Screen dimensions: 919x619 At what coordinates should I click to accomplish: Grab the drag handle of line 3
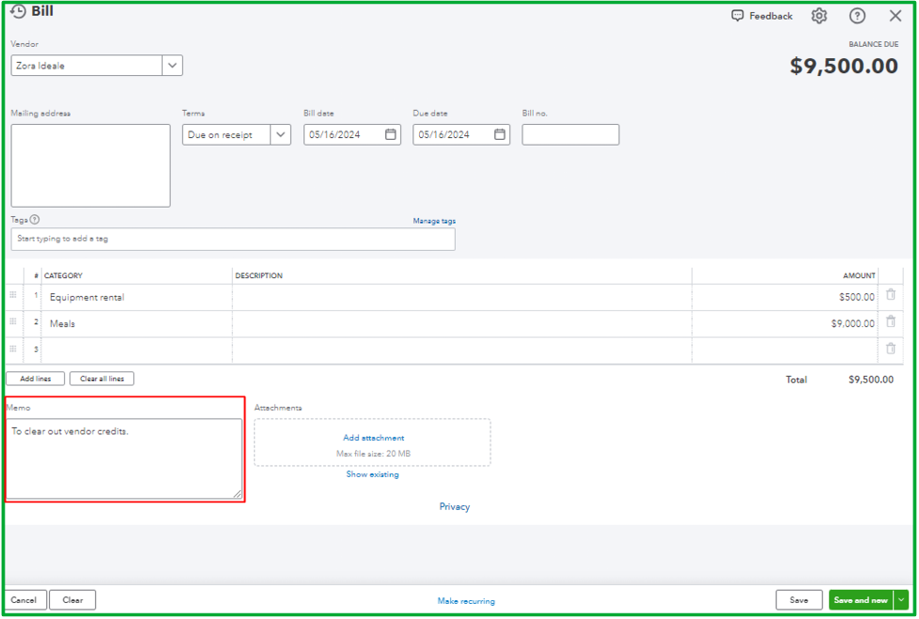click(13, 349)
